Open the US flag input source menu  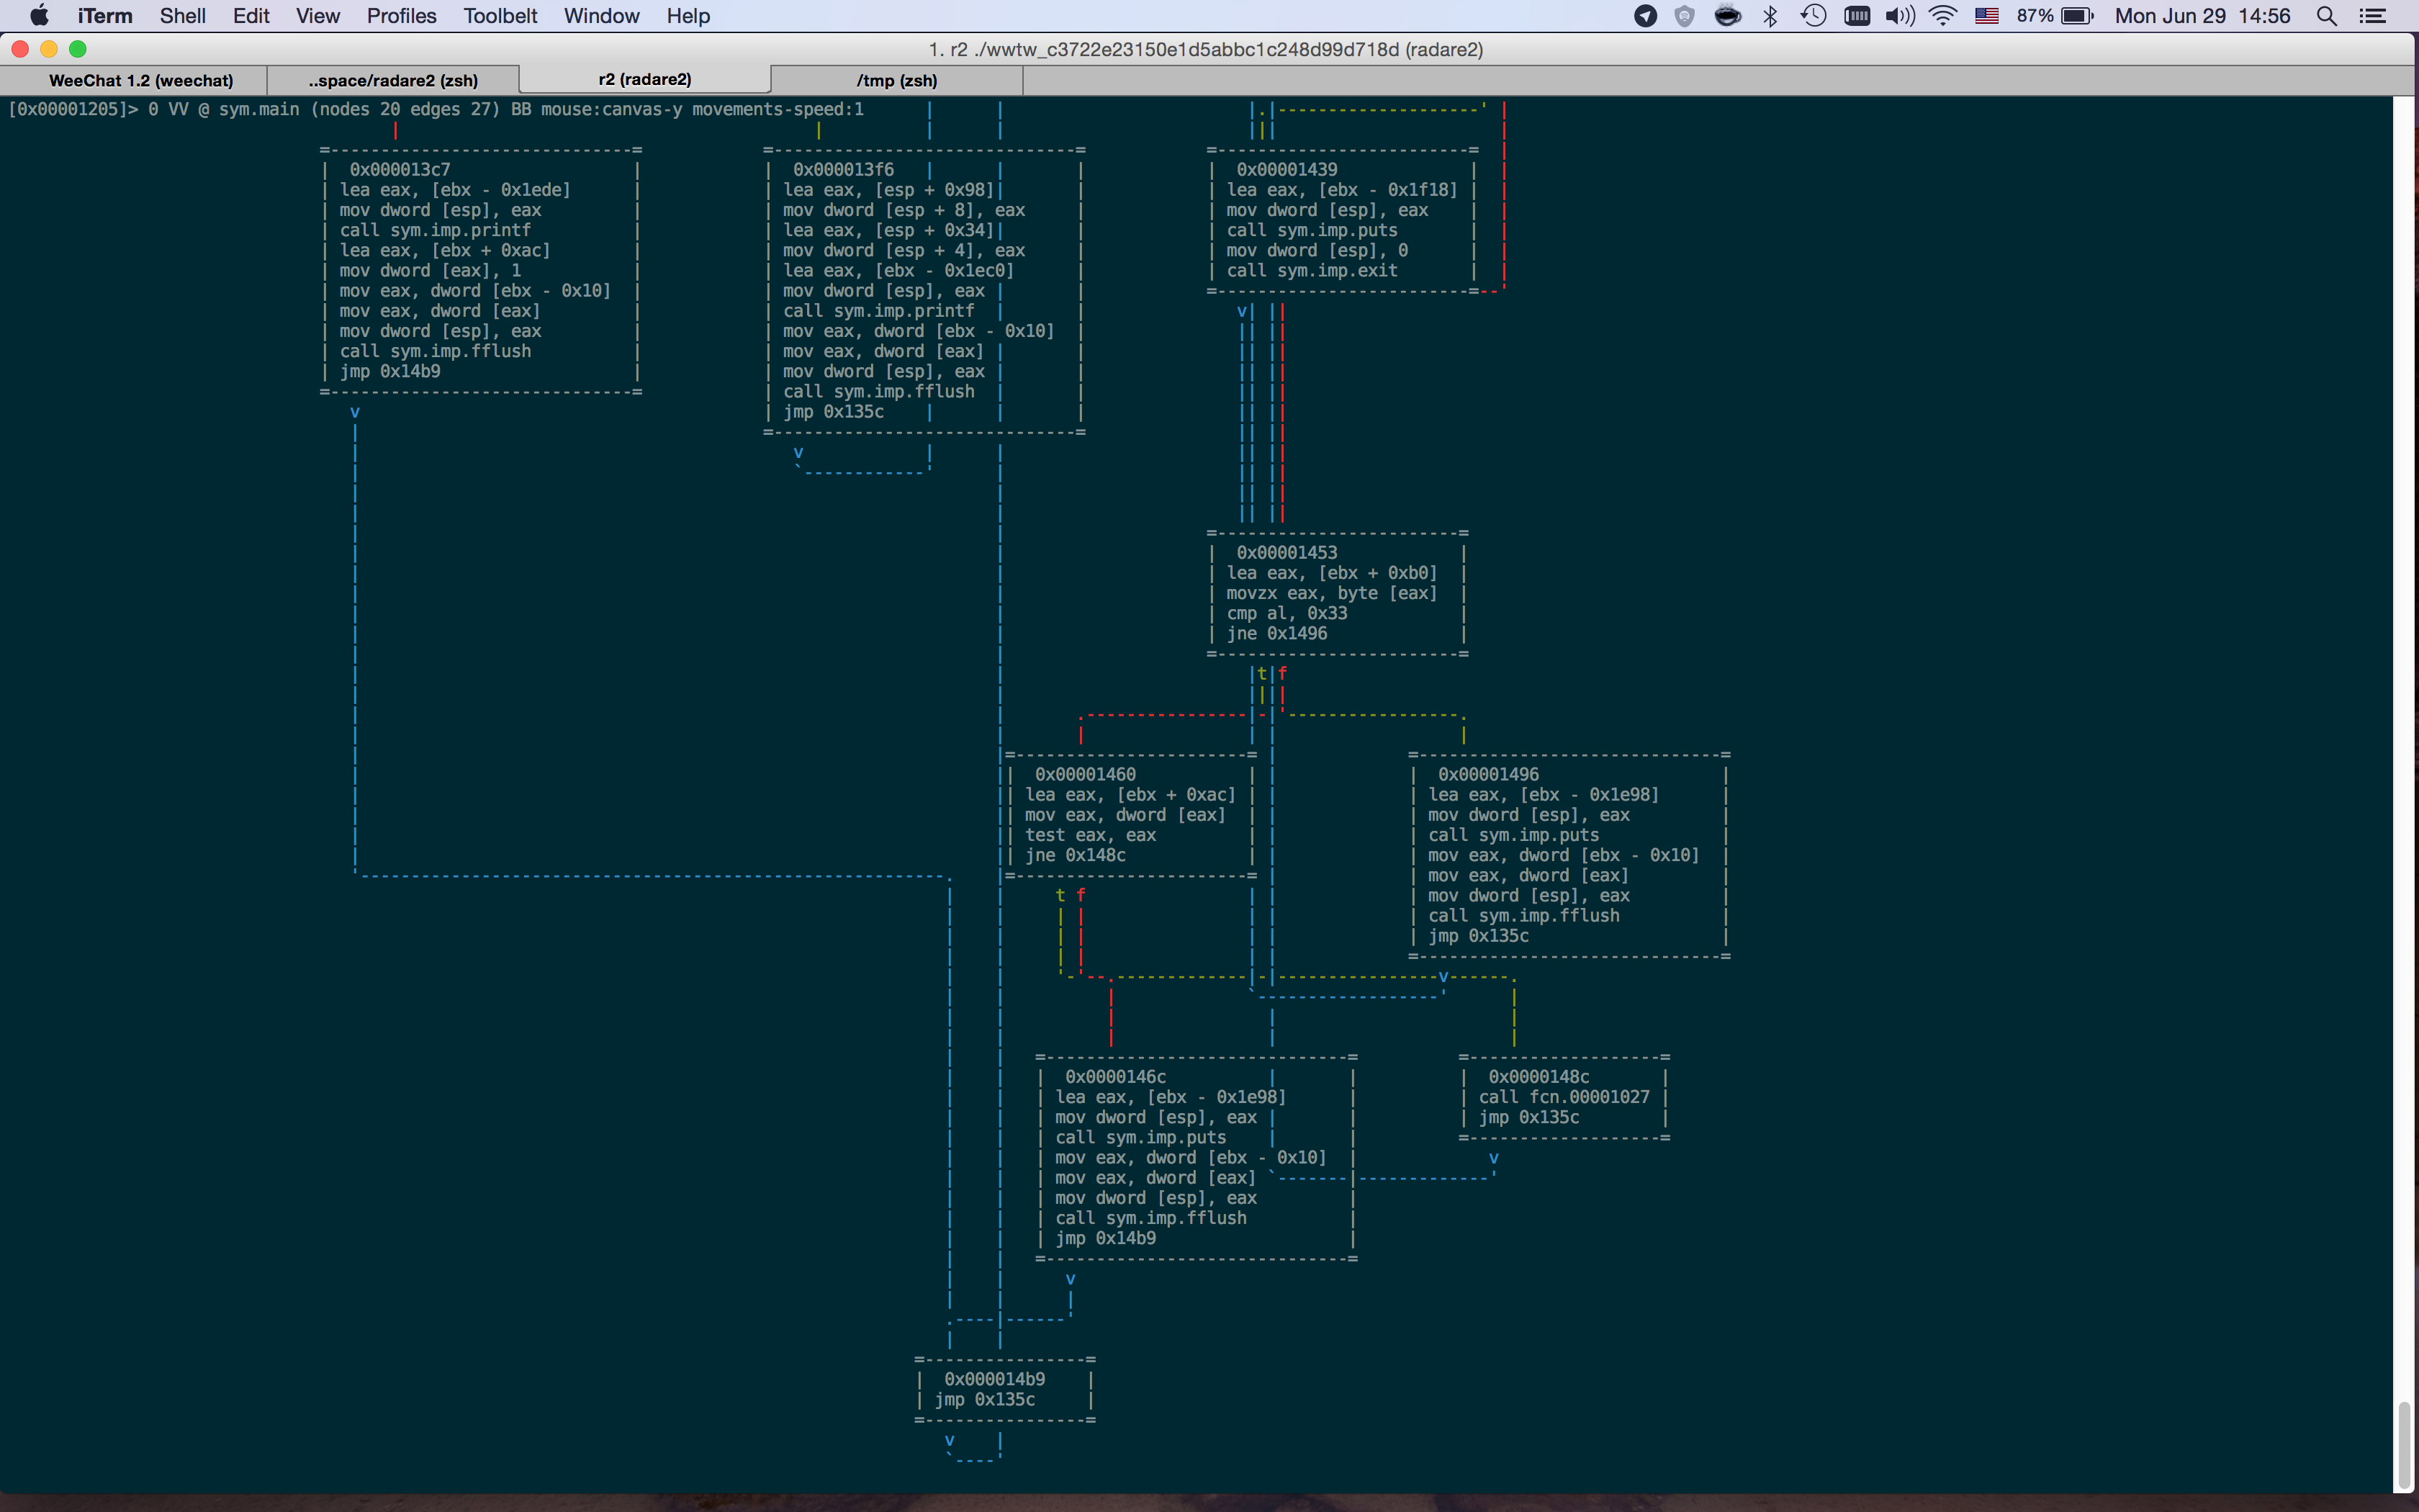[1986, 16]
